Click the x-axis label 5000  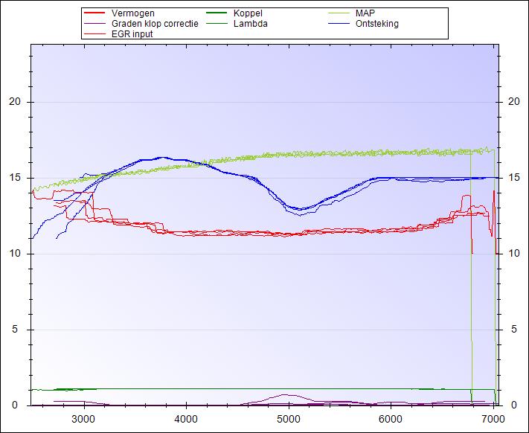289,419
